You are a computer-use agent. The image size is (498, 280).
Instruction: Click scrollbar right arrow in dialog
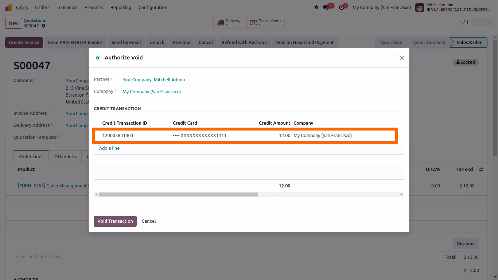[x=401, y=195]
